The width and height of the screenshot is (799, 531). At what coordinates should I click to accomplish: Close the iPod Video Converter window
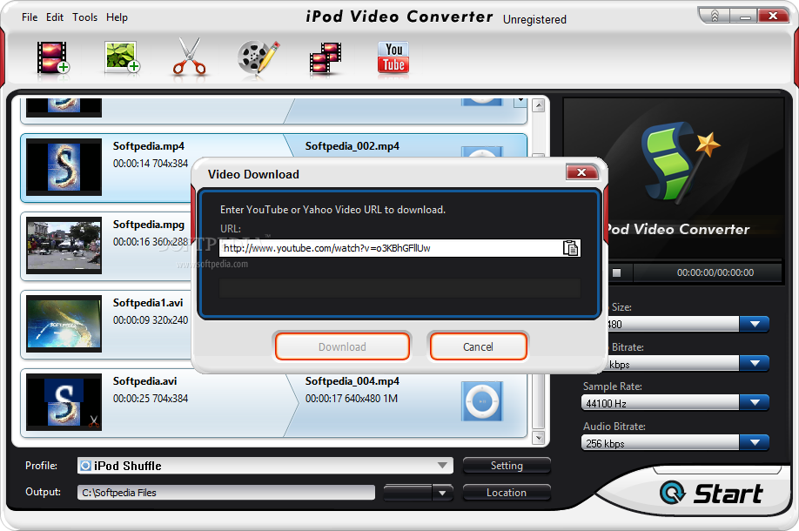773,16
